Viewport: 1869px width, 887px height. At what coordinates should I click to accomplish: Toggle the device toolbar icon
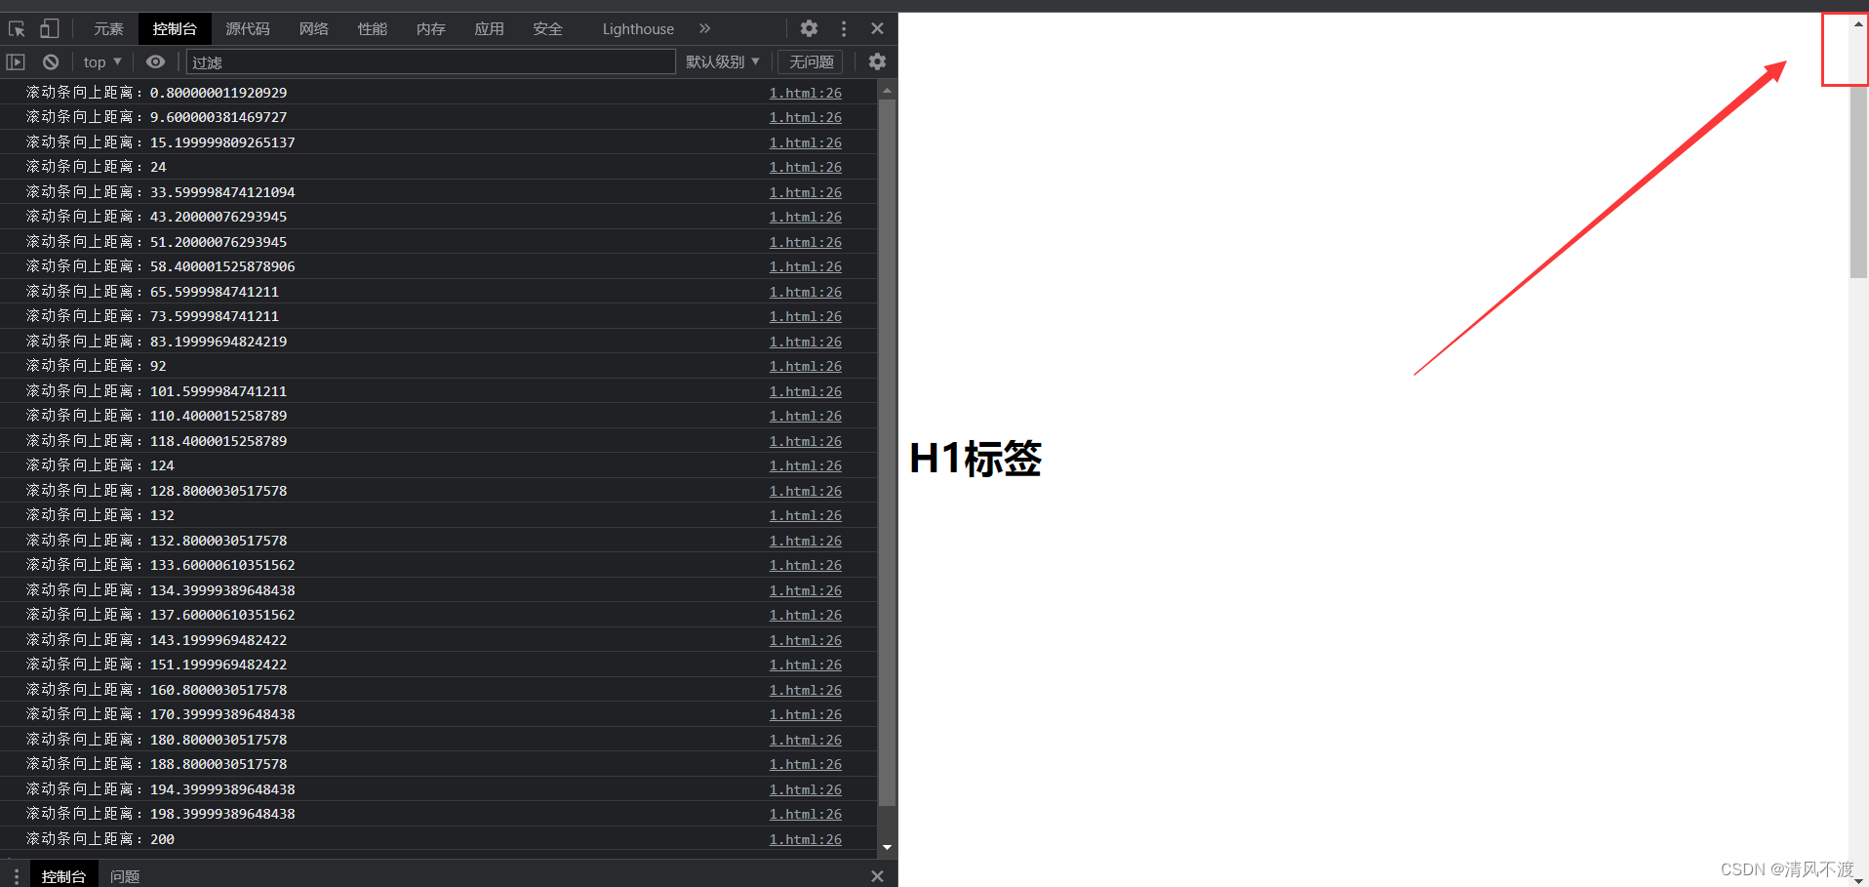49,29
